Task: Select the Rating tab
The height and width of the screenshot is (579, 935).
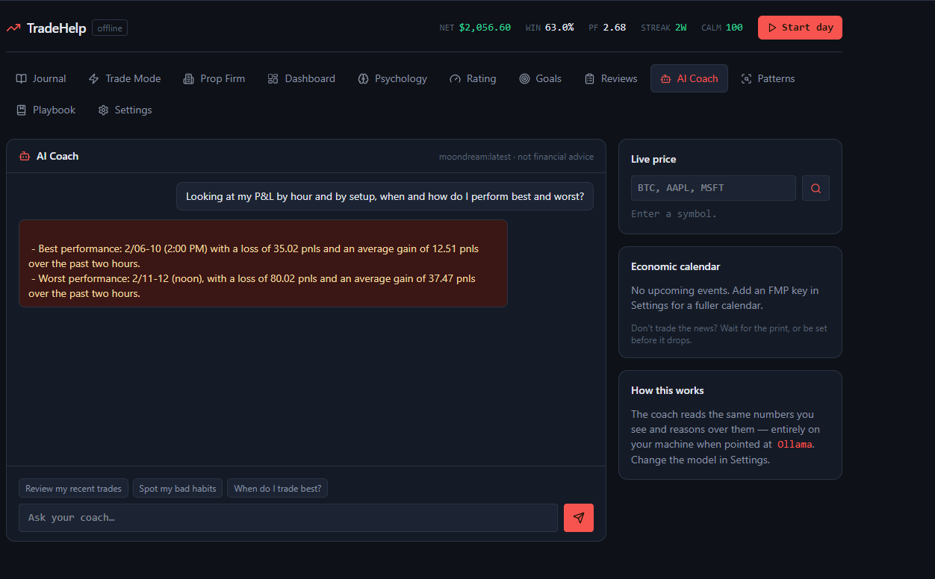Action: pyautogui.click(x=473, y=78)
